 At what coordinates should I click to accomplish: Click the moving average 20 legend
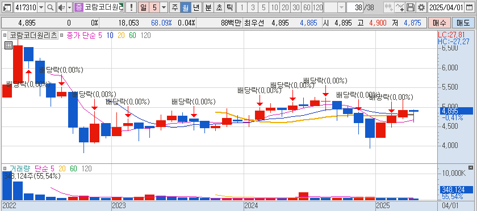coord(121,36)
